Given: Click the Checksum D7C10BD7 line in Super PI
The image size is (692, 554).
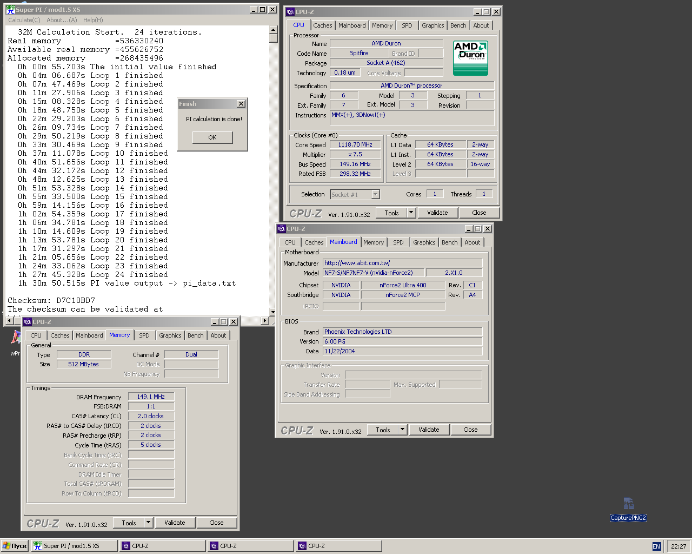Looking at the screenshot, I should click(51, 301).
